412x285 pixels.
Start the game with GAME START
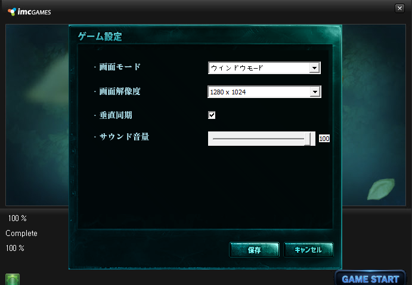click(370, 278)
